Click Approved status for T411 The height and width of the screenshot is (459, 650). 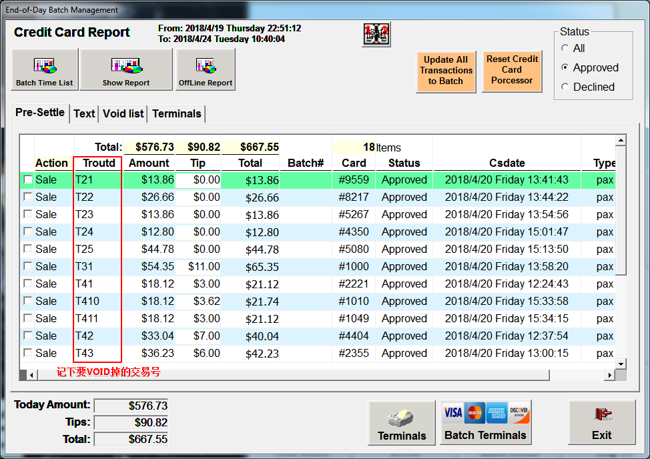pyautogui.click(x=404, y=318)
